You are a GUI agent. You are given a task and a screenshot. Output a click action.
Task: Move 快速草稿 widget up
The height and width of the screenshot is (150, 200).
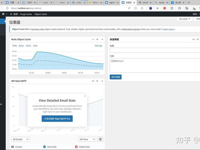[193, 39]
